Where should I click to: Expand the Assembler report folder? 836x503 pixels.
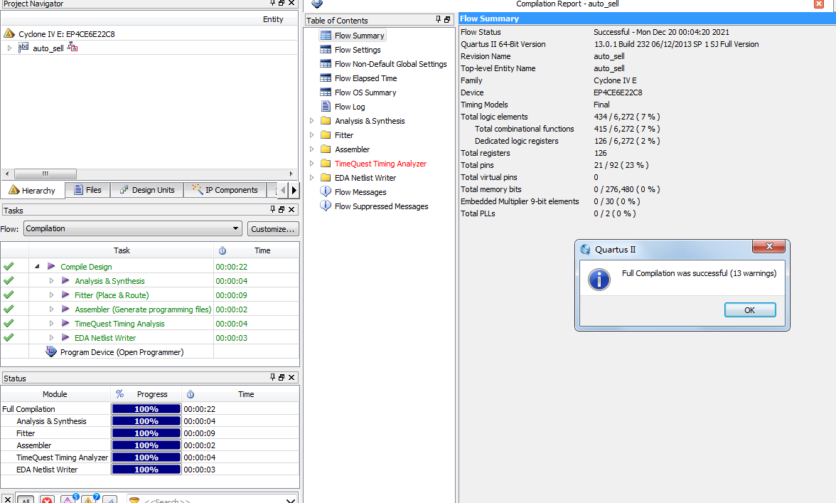(312, 149)
